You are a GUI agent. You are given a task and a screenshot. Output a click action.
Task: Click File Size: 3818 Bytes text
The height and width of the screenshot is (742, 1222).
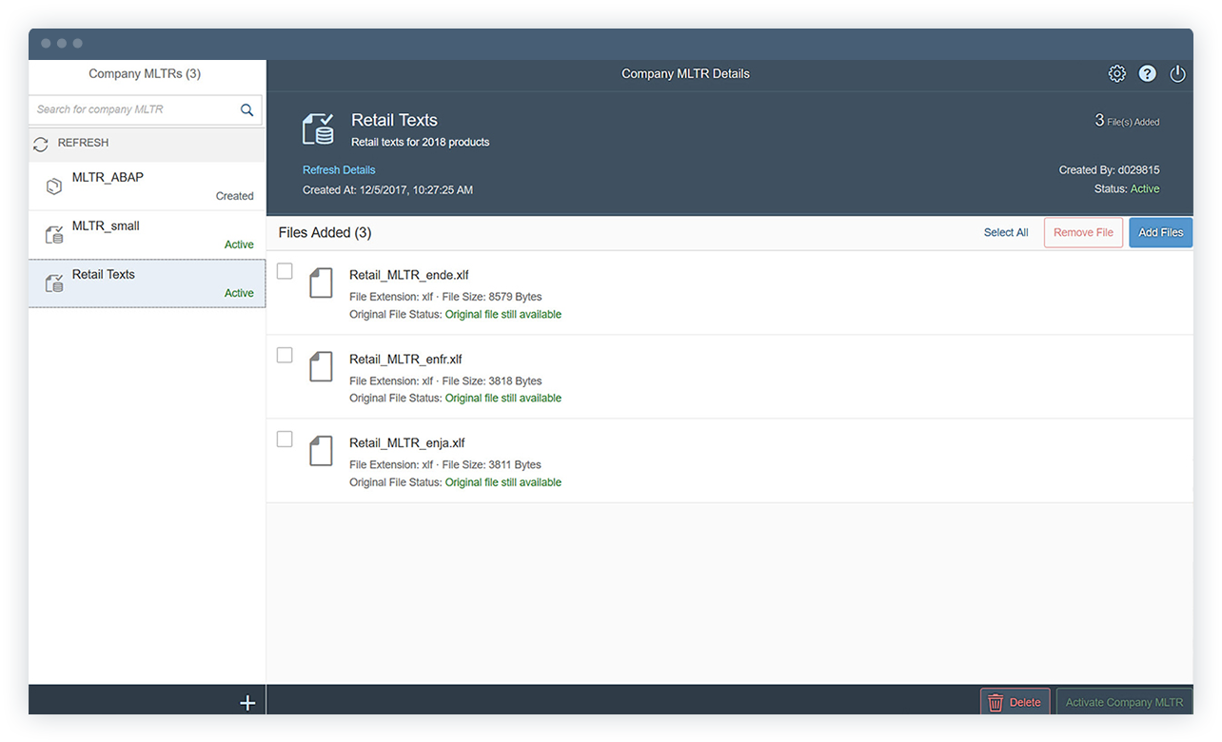pos(492,381)
